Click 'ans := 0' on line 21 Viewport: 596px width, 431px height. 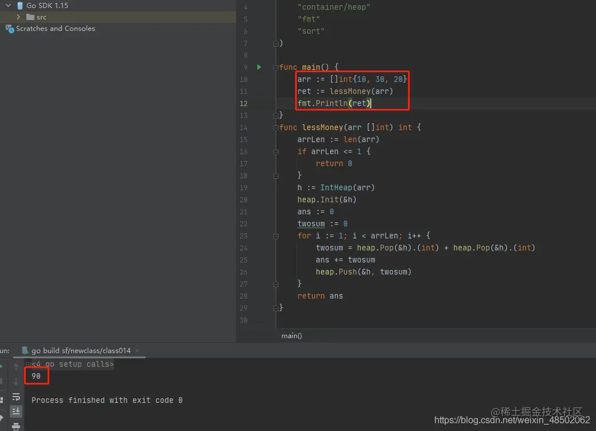316,211
